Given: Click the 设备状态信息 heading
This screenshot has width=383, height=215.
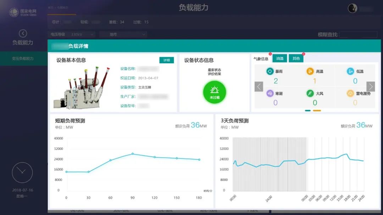Looking at the screenshot, I should point(199,60).
